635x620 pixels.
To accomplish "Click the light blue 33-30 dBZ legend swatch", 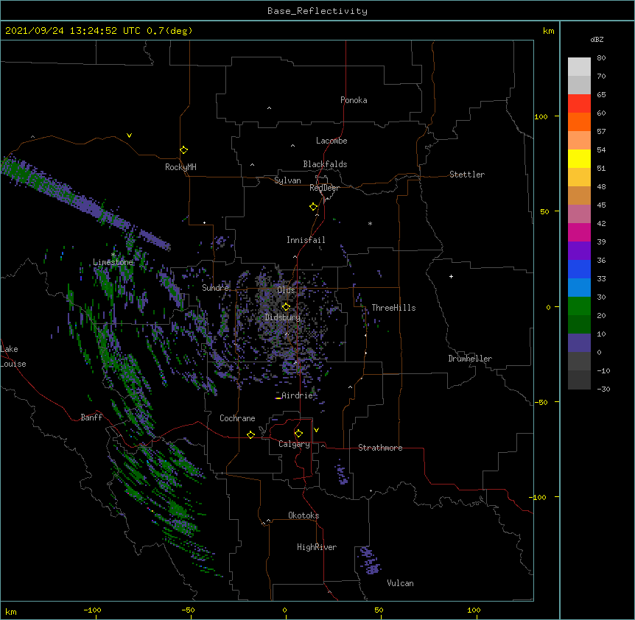I will pyautogui.click(x=579, y=288).
